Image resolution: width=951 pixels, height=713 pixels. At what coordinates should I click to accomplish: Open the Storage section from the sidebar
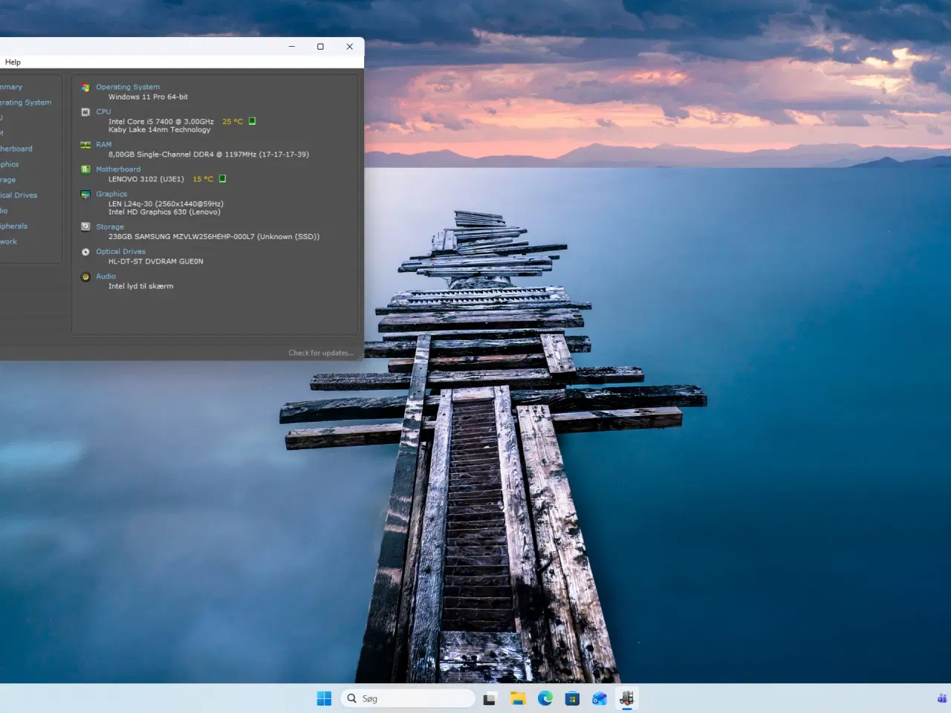click(x=9, y=179)
